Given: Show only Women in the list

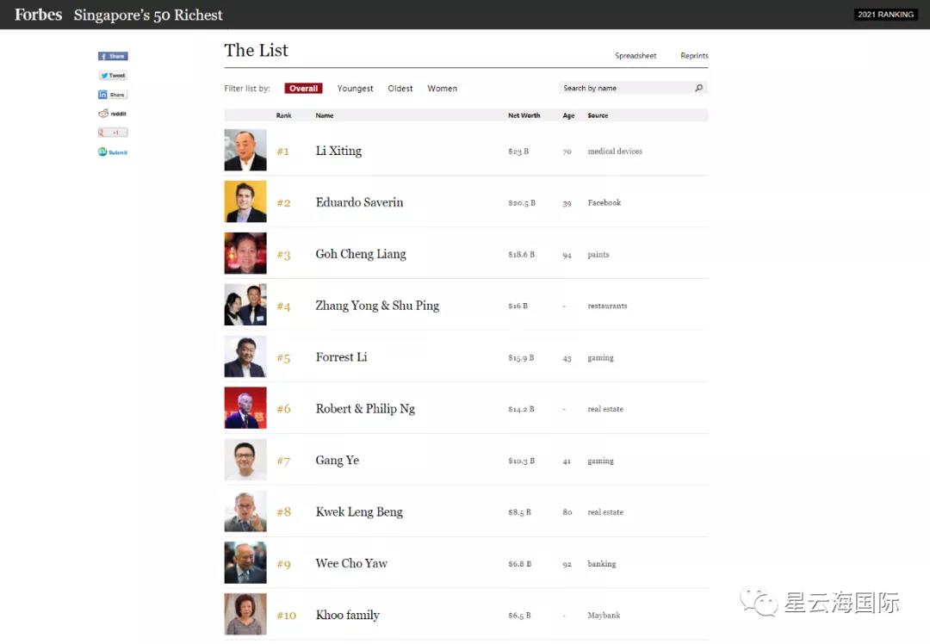Looking at the screenshot, I should tap(442, 89).
